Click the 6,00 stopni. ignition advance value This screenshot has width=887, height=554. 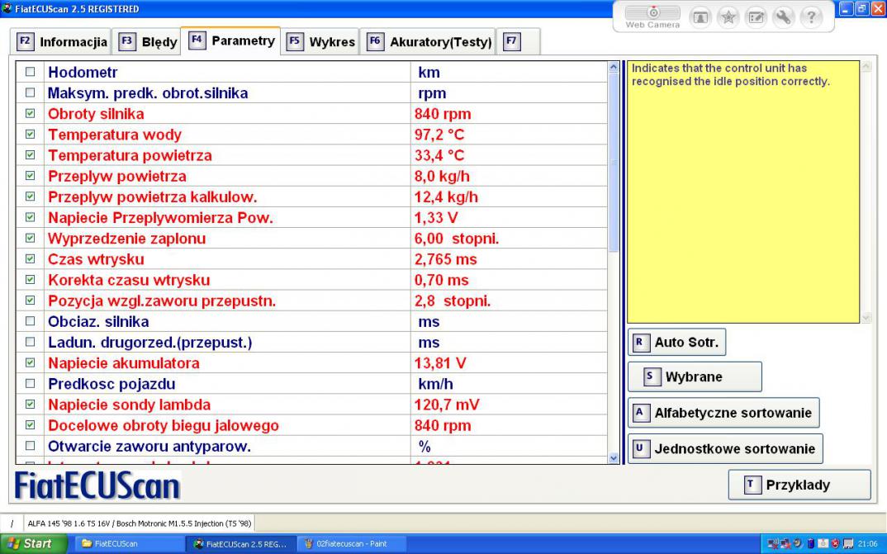[457, 239]
